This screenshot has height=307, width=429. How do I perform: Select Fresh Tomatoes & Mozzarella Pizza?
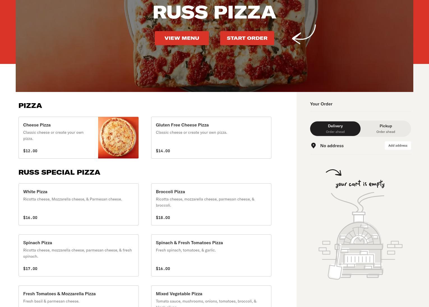click(x=79, y=296)
